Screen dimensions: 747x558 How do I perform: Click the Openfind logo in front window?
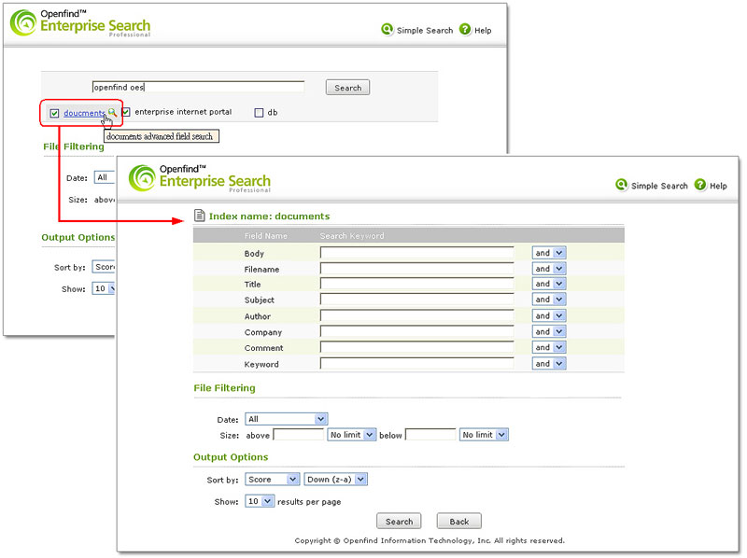point(200,178)
